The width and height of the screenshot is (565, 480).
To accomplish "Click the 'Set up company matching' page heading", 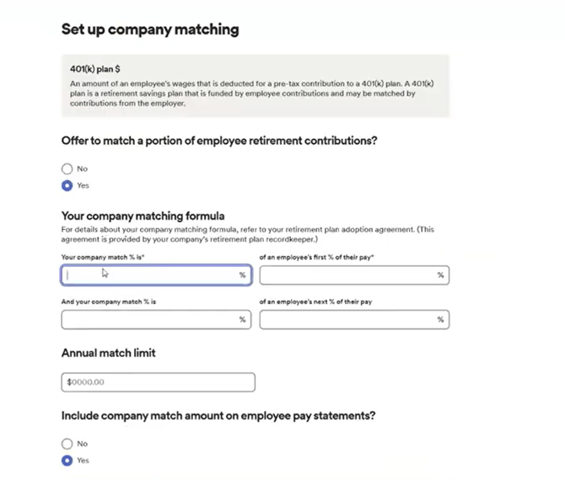I will tap(150, 29).
